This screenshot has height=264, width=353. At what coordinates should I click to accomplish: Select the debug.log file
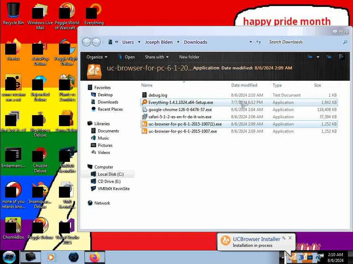point(239,95)
